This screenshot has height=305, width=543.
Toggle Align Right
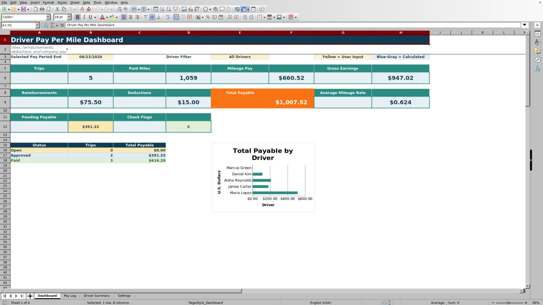tap(137, 17)
